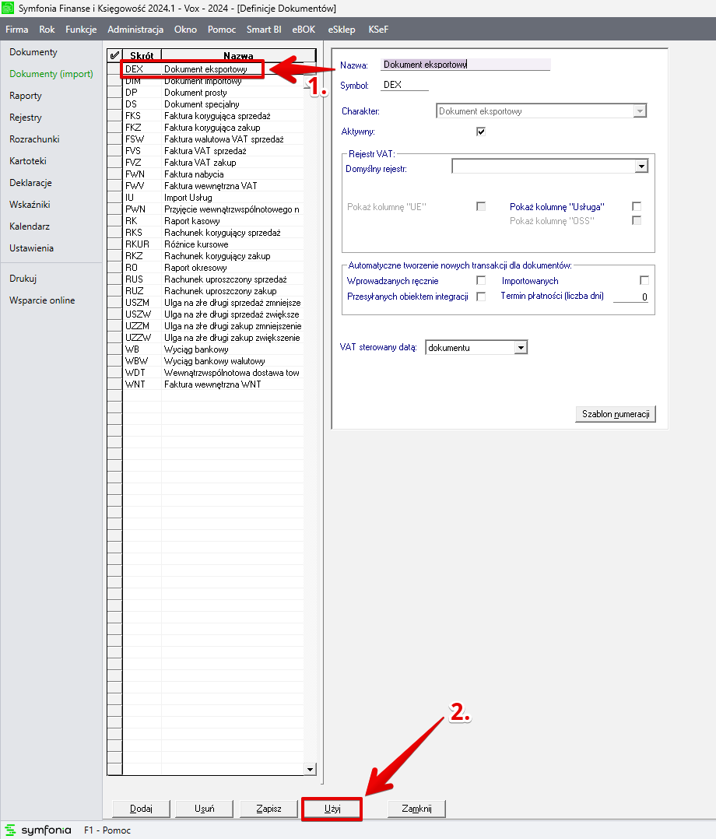The image size is (716, 839).
Task: Select FKS Faktura korygująca sprzedaż row
Action: (213, 116)
